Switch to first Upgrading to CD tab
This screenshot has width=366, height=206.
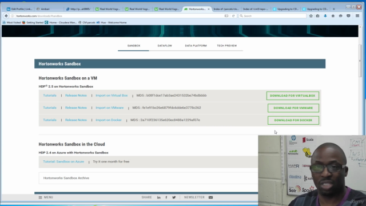point(285,9)
